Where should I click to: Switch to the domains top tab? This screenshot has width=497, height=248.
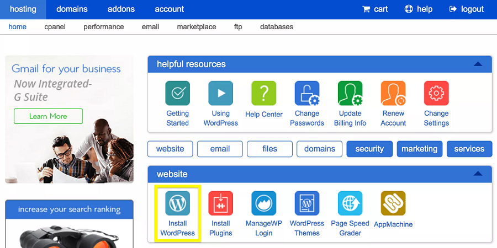pyautogui.click(x=72, y=9)
